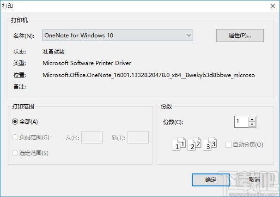Click the collate pages illustration icon
The height and width of the screenshot is (197, 280).
pos(195,143)
